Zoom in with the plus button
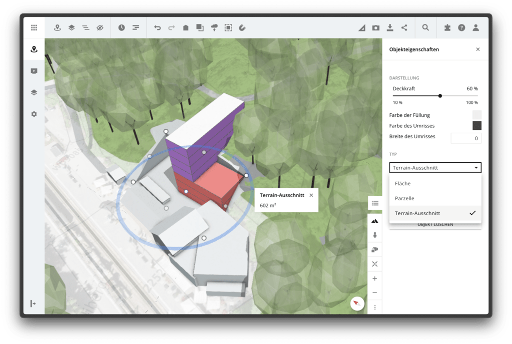 point(375,279)
